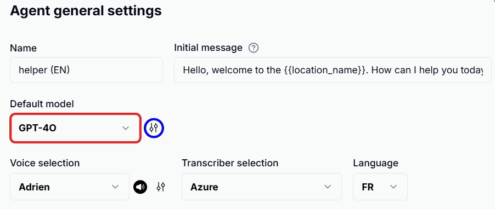
Task: Click the chevron arrow in Azure box
Action: (x=328, y=187)
